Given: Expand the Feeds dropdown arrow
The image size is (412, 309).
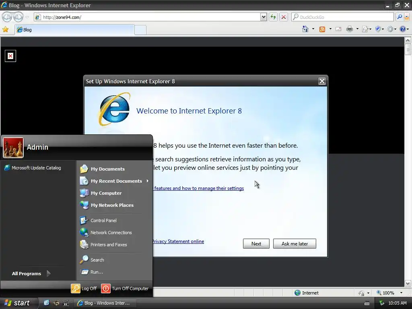Looking at the screenshot, I should tap(330, 29).
